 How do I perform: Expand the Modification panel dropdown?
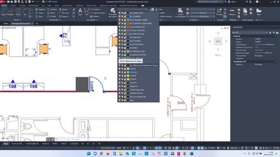pyautogui.click(x=56, y=20)
